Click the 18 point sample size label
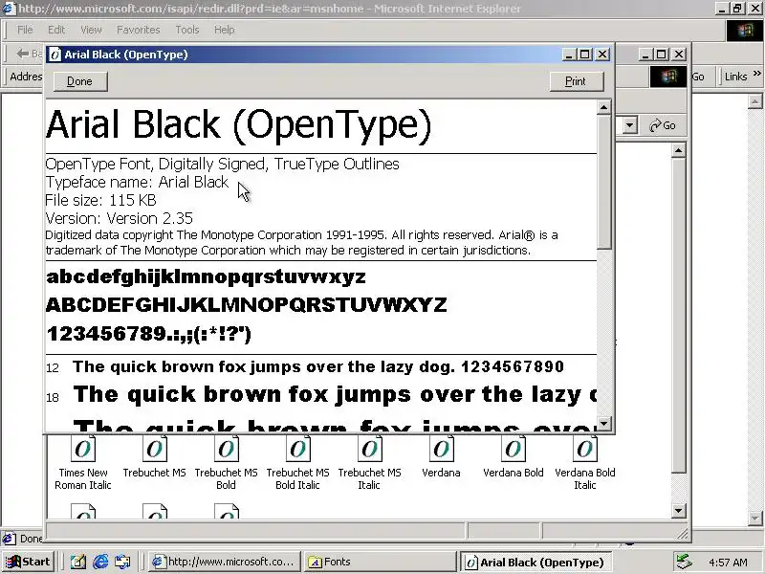 (53, 397)
